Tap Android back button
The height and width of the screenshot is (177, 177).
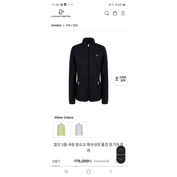point(111,172)
